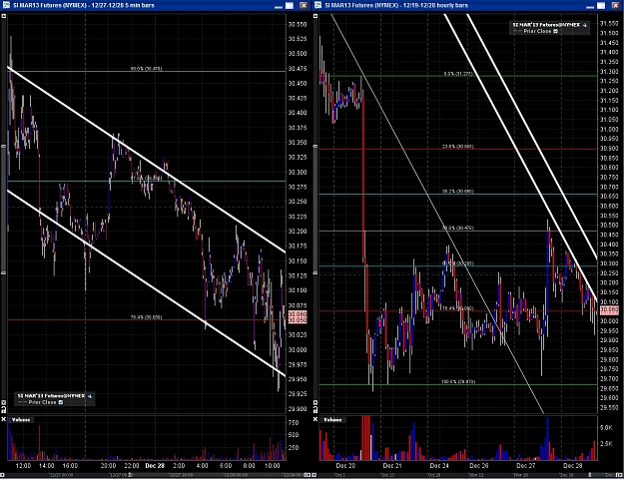The height and width of the screenshot is (480, 624).
Task: Click the 76.4% (30.050) Fibonacci label in 5 min chart
Action: tap(146, 317)
